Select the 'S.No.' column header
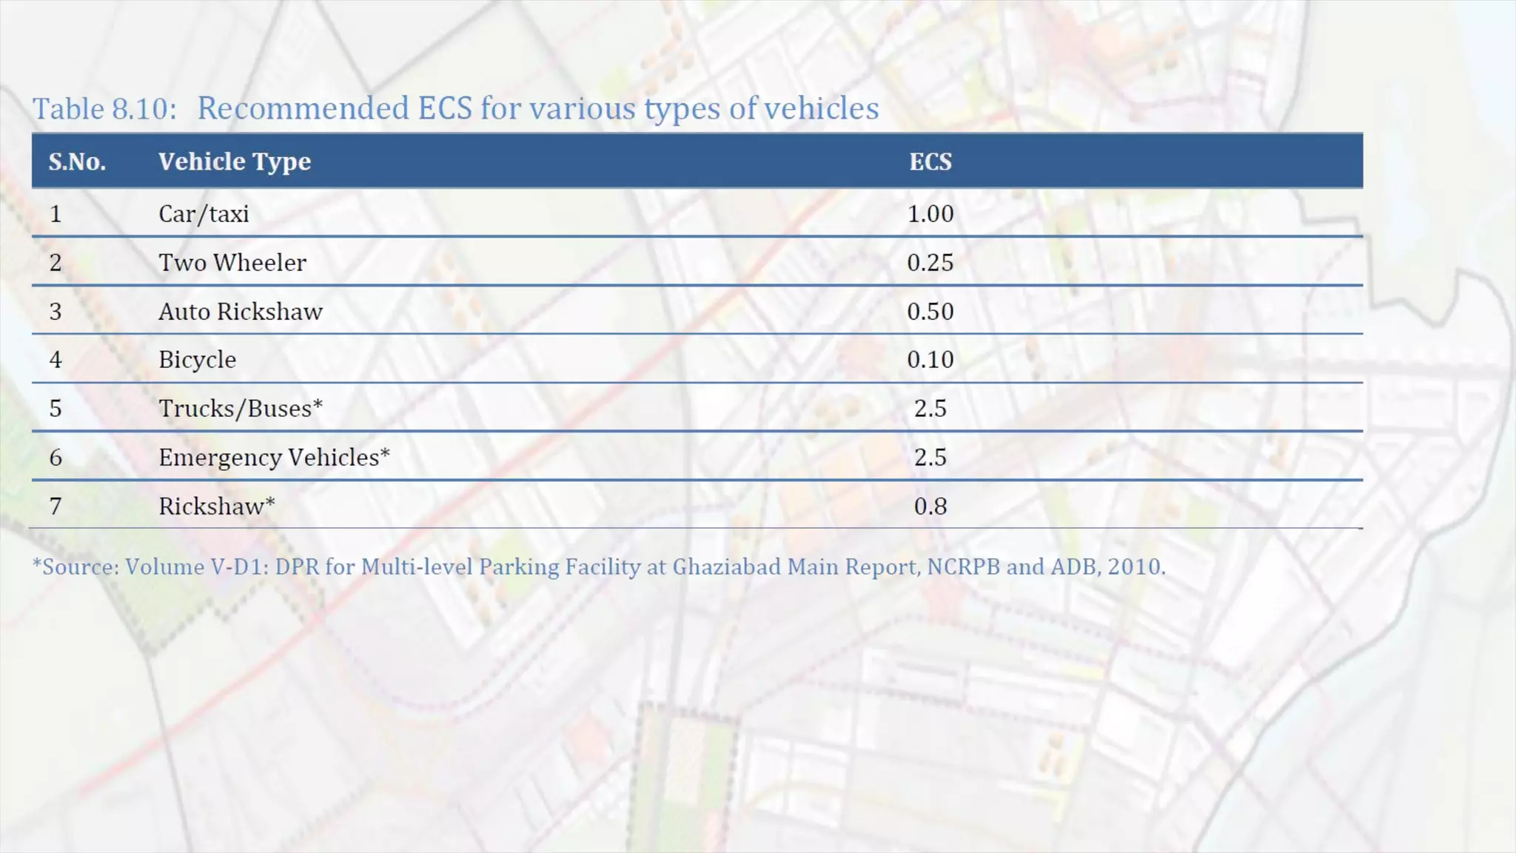The image size is (1516, 853). (x=77, y=161)
